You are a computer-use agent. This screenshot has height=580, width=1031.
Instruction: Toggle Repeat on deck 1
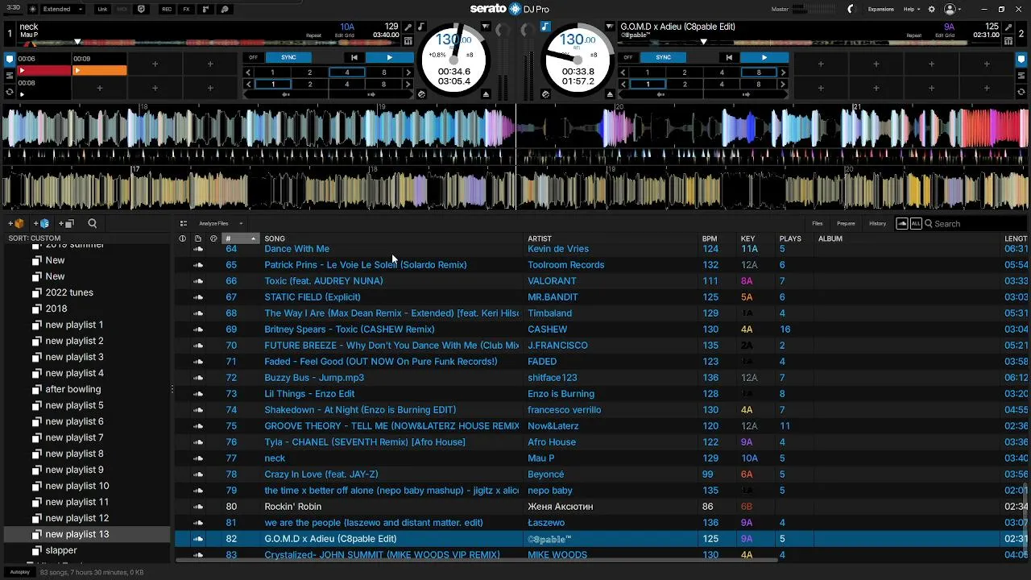coord(313,35)
